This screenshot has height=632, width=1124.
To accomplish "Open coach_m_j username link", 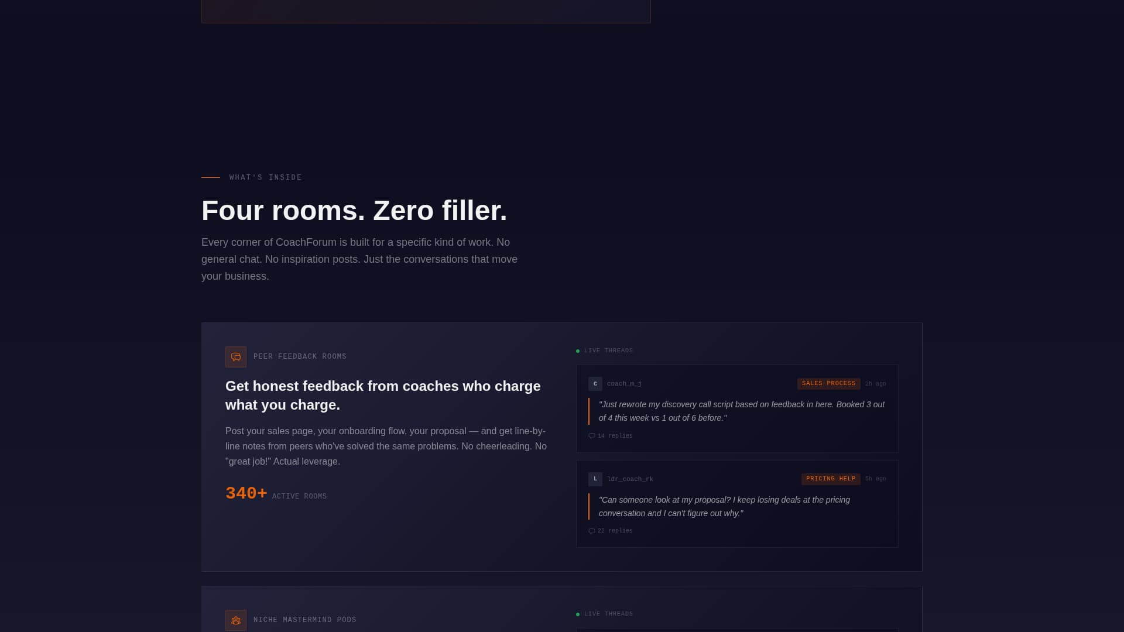I will pos(624,384).
